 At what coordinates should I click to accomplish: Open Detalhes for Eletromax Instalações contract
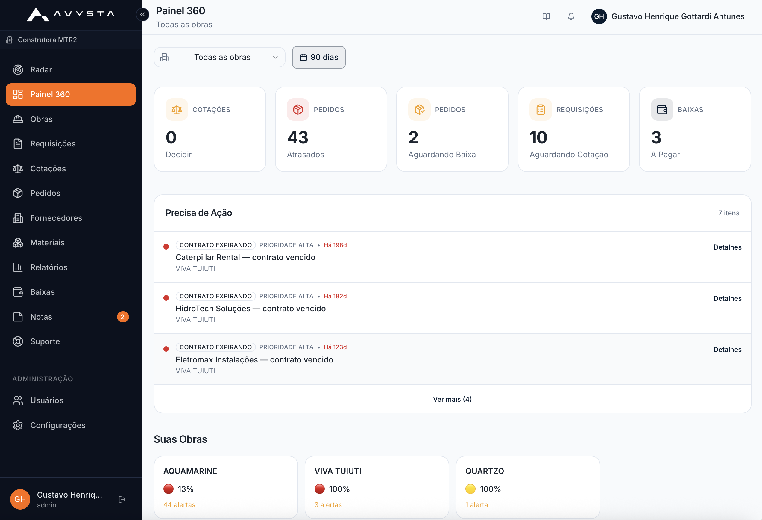coord(727,349)
